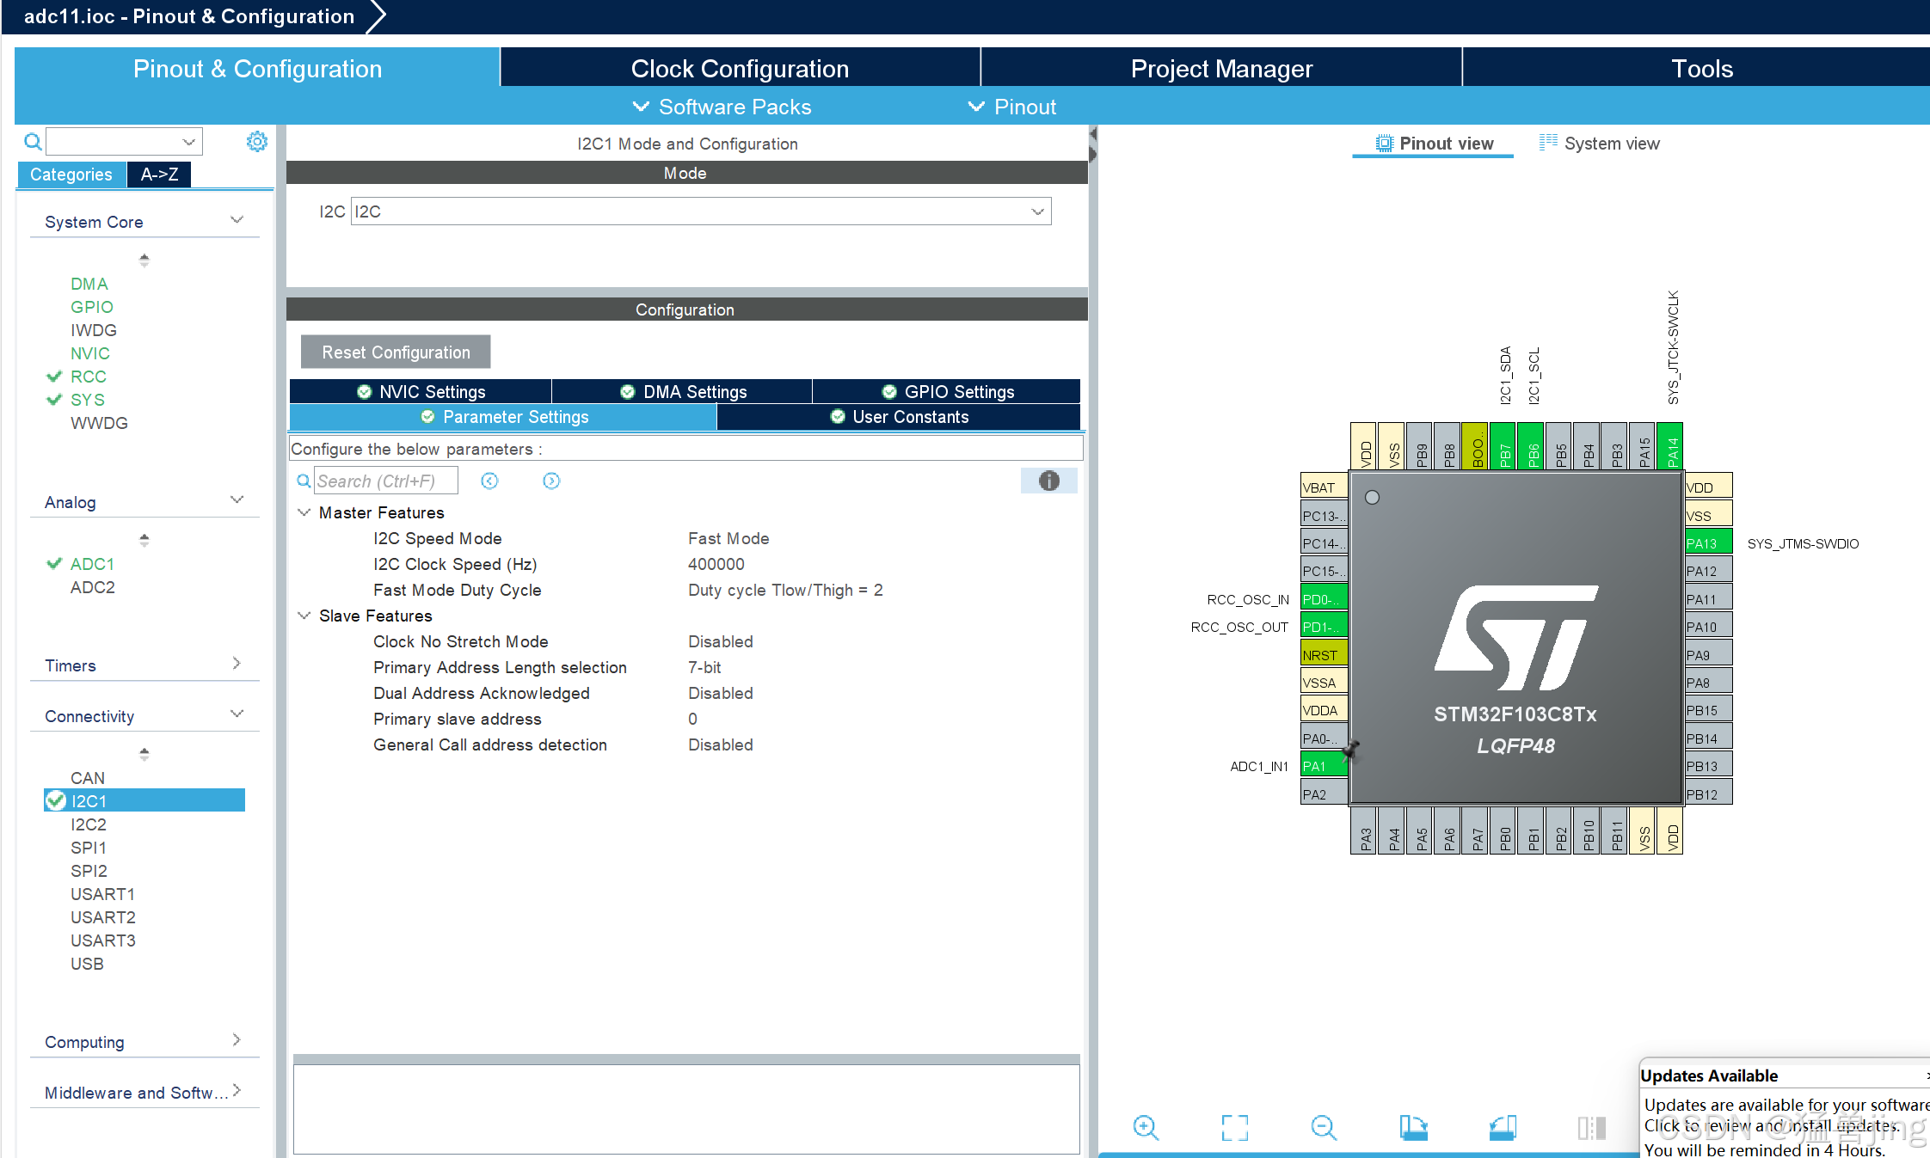Open the settings gear beside the category search box
The height and width of the screenshot is (1158, 1930).
[x=256, y=141]
